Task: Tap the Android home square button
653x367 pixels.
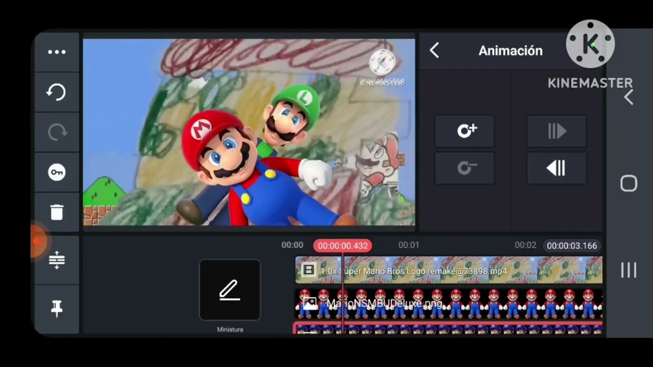Action: pos(629,183)
